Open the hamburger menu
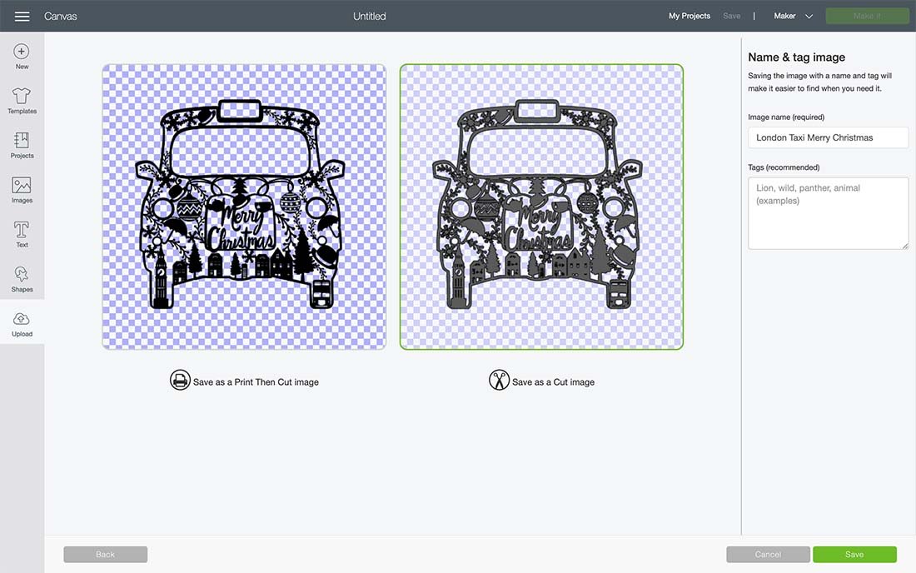Screen dimensions: 916x573 pos(22,17)
